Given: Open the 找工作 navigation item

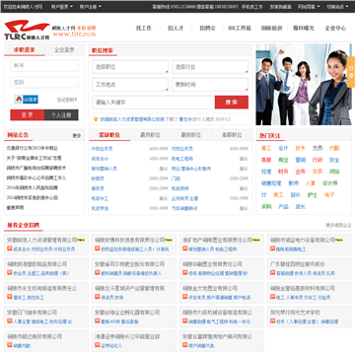Looking at the screenshot, I should click(x=144, y=29).
